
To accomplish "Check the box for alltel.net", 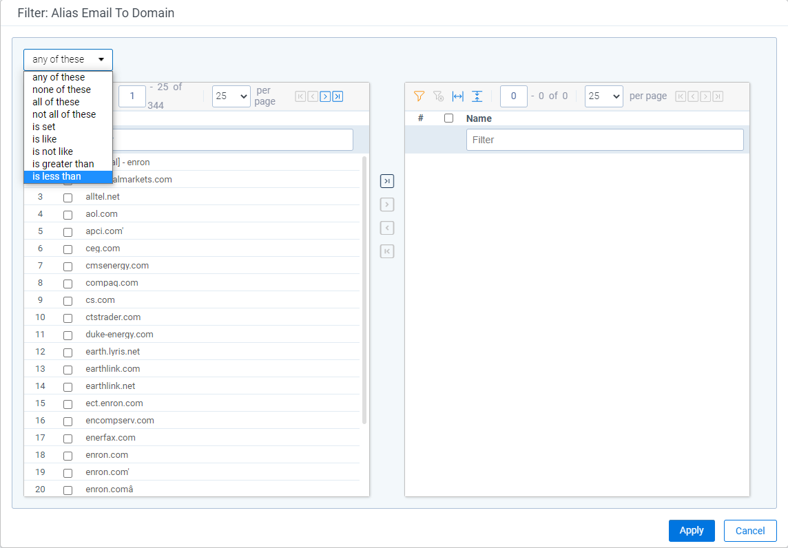I will coord(68,198).
